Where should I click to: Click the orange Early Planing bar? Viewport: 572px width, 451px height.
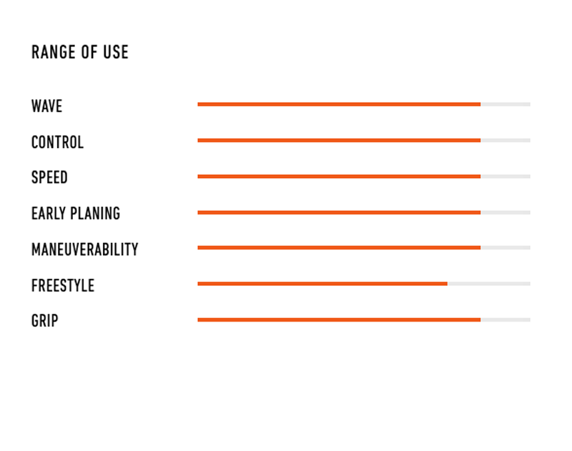tap(339, 212)
